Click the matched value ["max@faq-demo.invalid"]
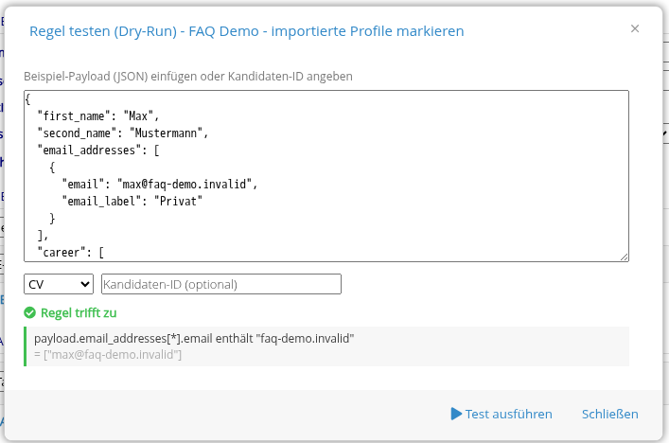Screen dimensions: 669x443 (113, 355)
